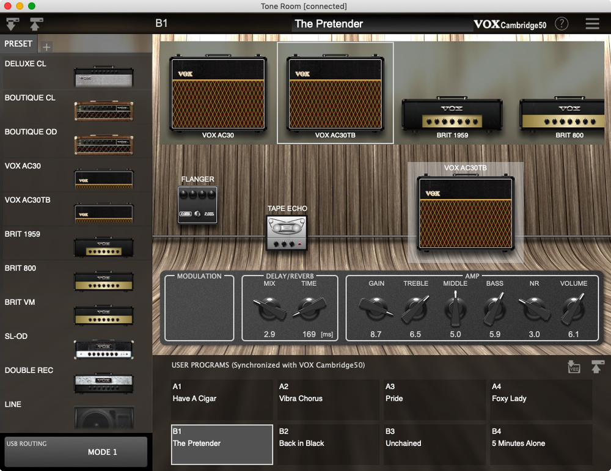Click the program name field The Pretender
This screenshot has height=471, width=611.
click(382, 24)
